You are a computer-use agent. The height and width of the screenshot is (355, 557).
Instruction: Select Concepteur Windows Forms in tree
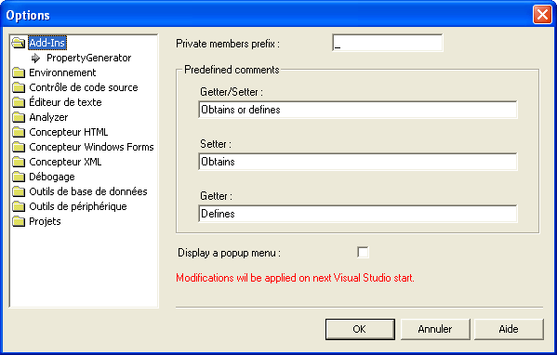pyautogui.click(x=91, y=147)
